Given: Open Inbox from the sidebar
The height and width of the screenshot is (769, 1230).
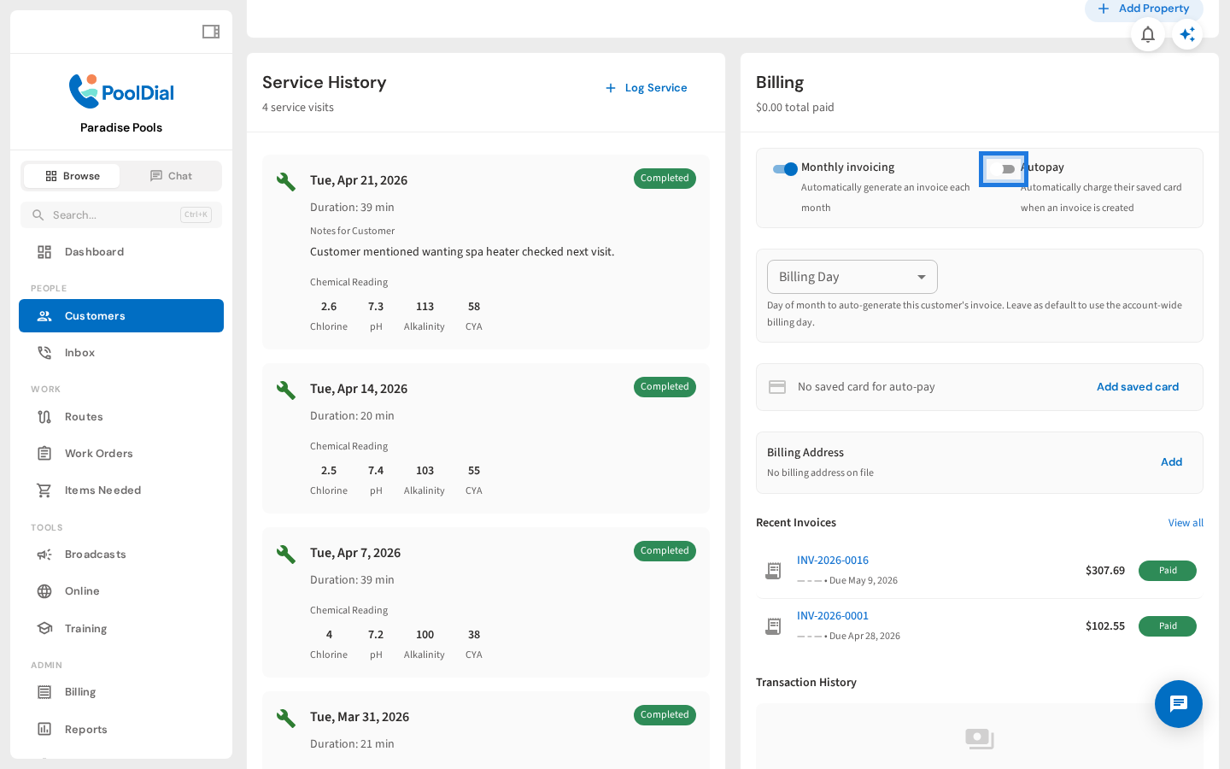Looking at the screenshot, I should pyautogui.click(x=121, y=353).
